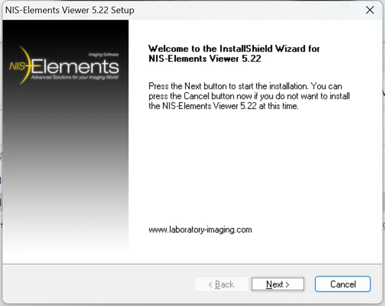Cancel the NIS-Elements Viewer setup
The image size is (385, 306).
[x=343, y=284]
